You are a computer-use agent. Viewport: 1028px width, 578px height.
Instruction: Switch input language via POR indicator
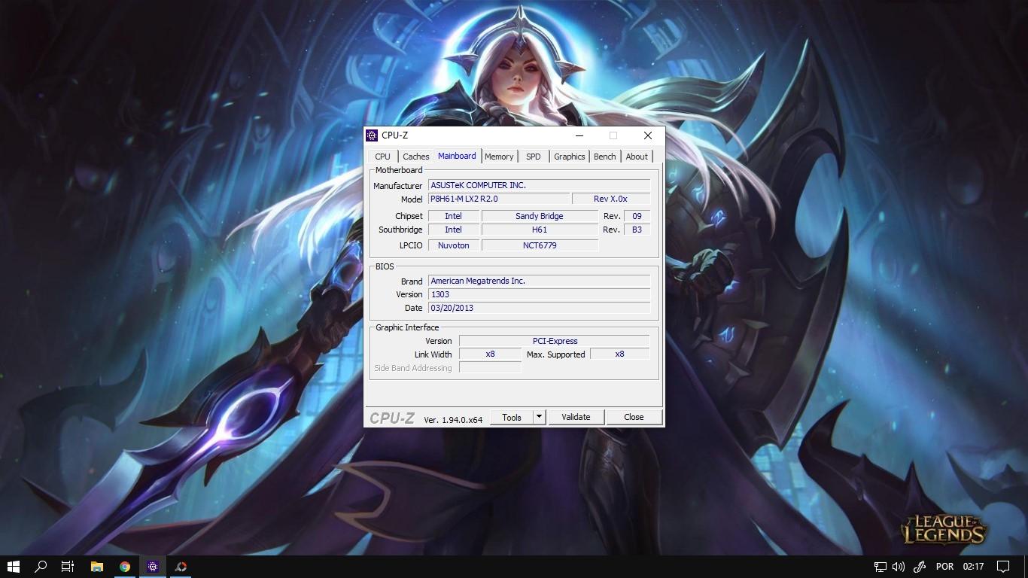point(944,567)
